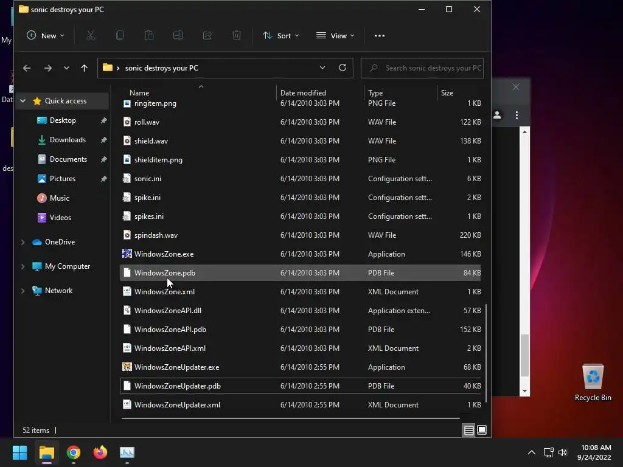Expand the My Computer tree node

[x=23, y=266]
